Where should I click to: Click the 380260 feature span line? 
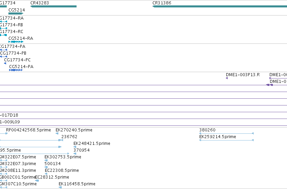point(226,133)
